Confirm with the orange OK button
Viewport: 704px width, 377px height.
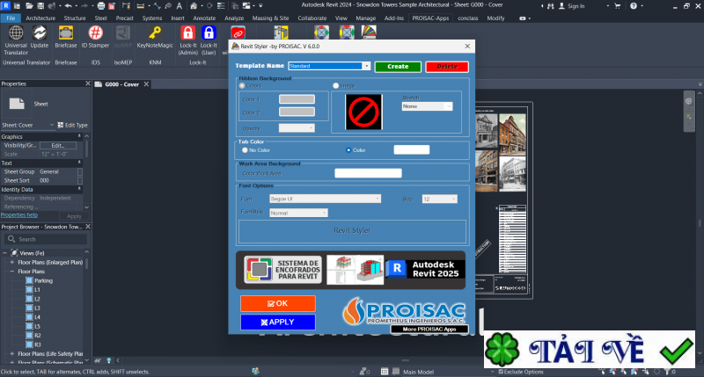(x=278, y=303)
